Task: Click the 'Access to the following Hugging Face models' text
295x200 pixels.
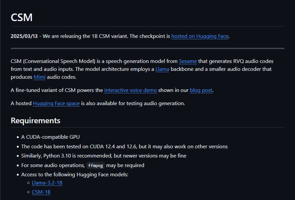Action: coord(75,175)
